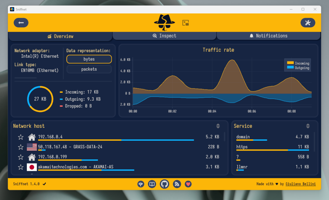Viewport: 329px width, 200px height.
Task: Click the traffic peak near 00:05
Action: coord(232,60)
